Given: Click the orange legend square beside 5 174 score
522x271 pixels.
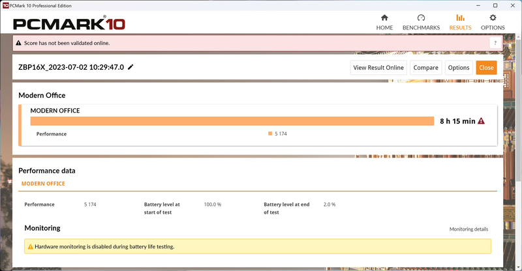Looking at the screenshot, I should click(x=270, y=134).
